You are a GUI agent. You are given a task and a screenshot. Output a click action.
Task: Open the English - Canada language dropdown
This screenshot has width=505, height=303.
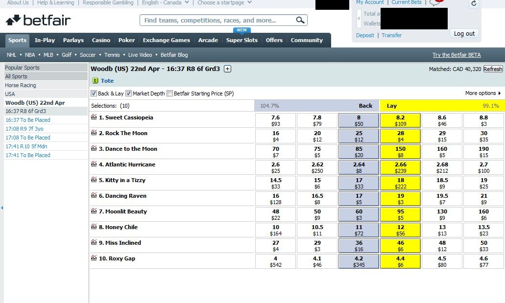(165, 2)
